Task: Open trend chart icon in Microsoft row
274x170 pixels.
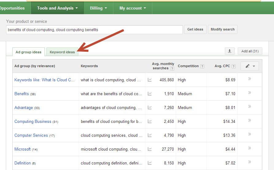Action: (150, 149)
